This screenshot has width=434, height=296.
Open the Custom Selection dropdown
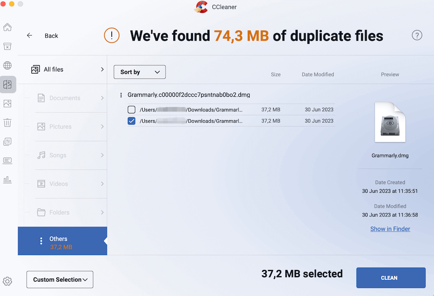click(x=60, y=280)
